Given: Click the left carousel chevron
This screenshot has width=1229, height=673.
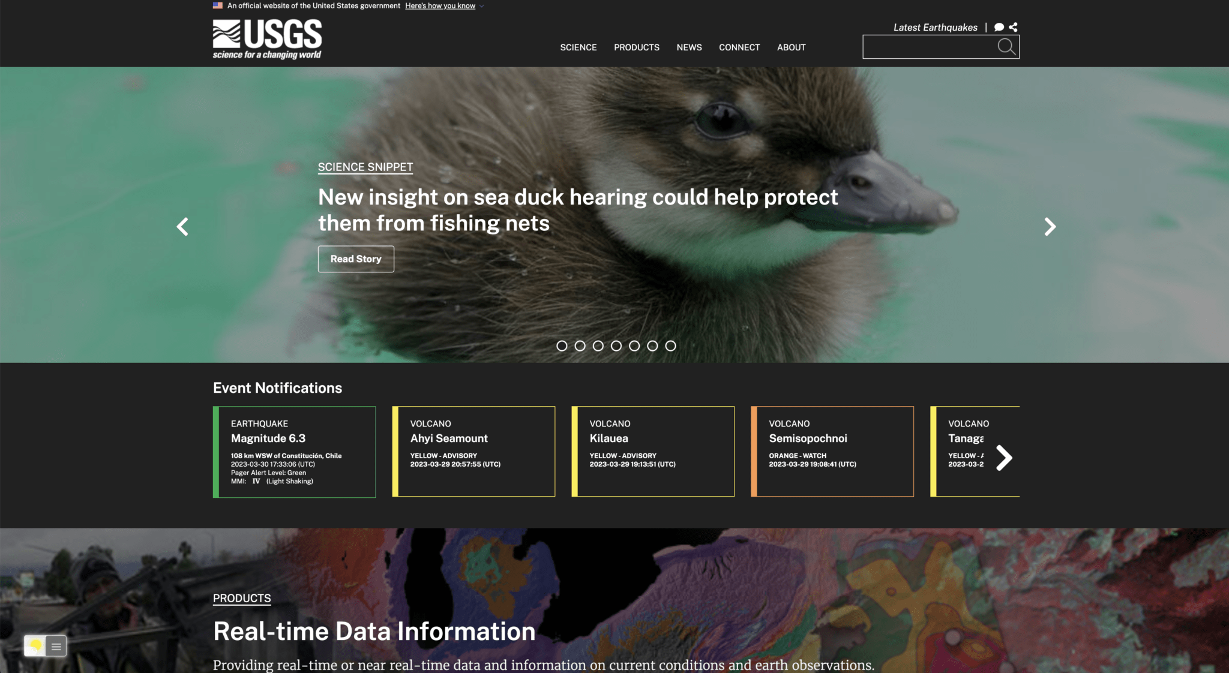Looking at the screenshot, I should point(183,227).
